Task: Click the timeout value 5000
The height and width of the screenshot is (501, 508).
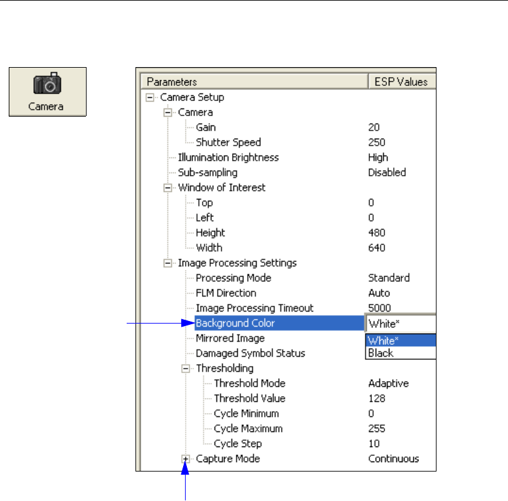Action: pyautogui.click(x=379, y=308)
